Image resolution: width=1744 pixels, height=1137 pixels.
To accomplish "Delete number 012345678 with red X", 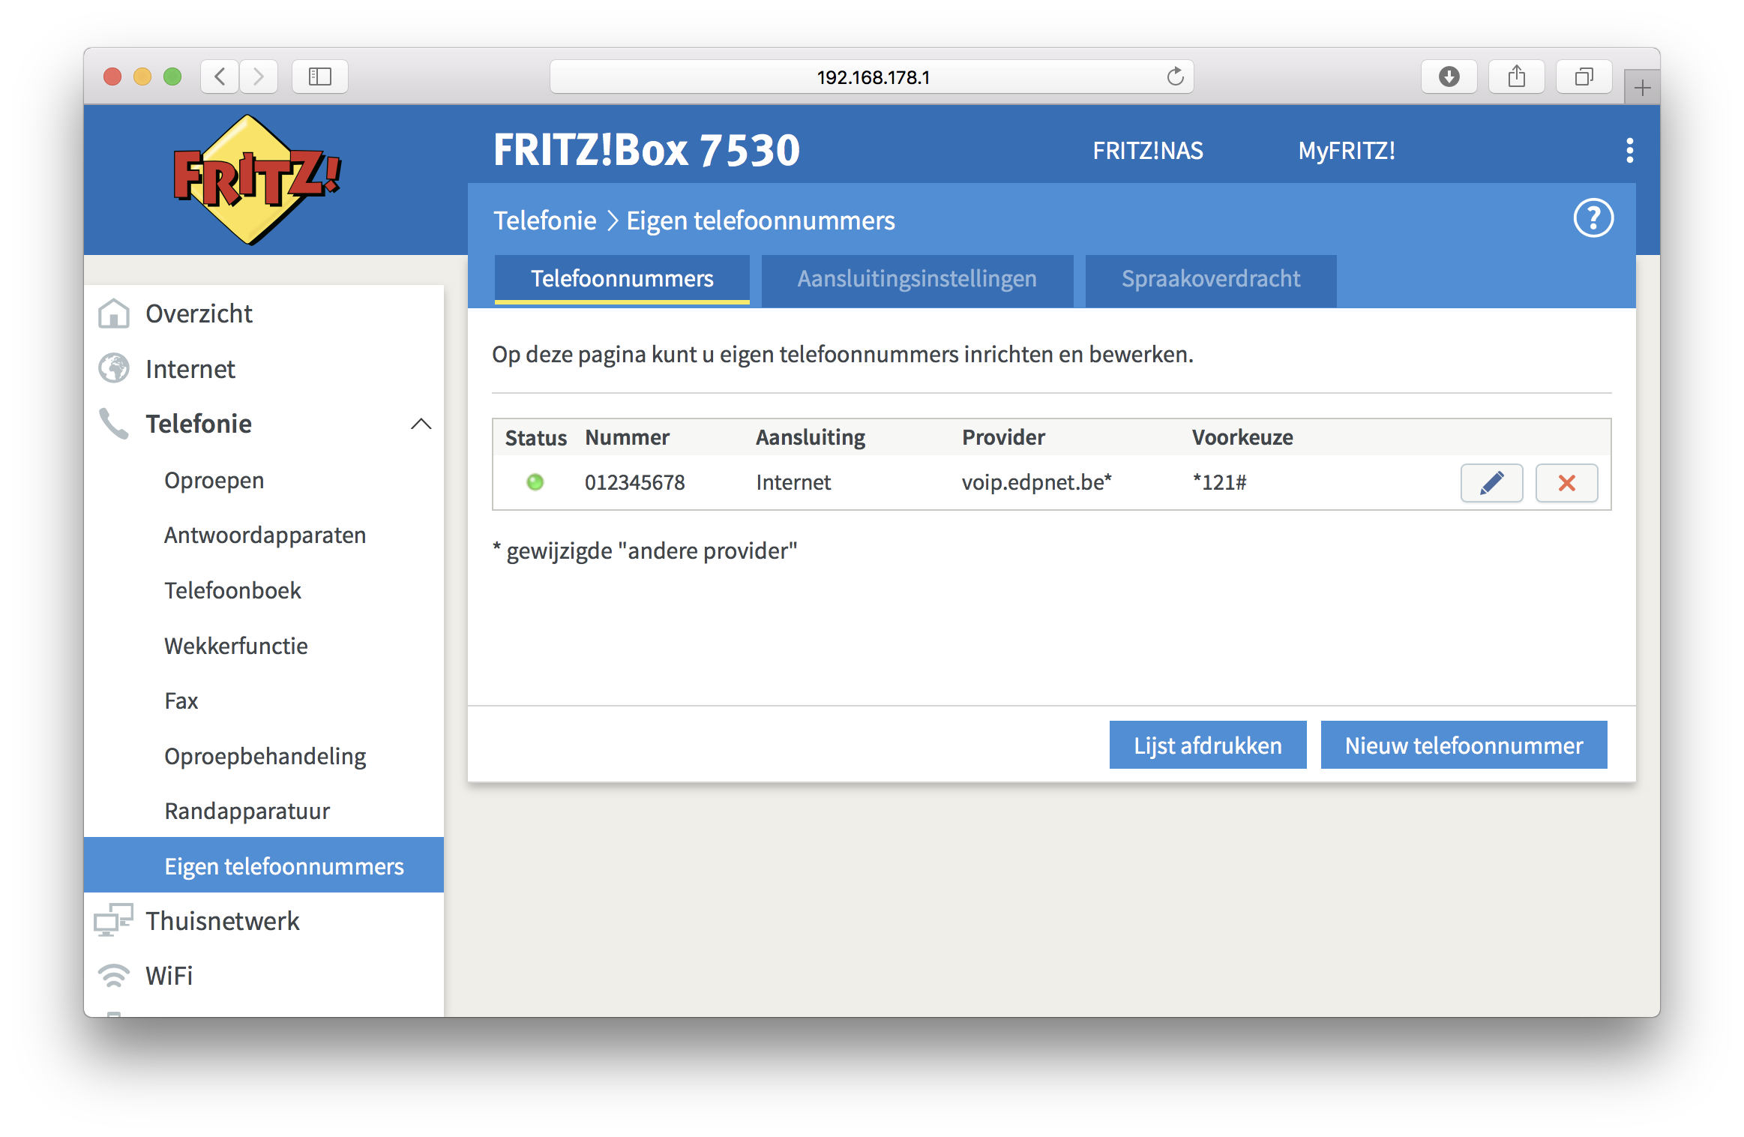I will coord(1566,483).
